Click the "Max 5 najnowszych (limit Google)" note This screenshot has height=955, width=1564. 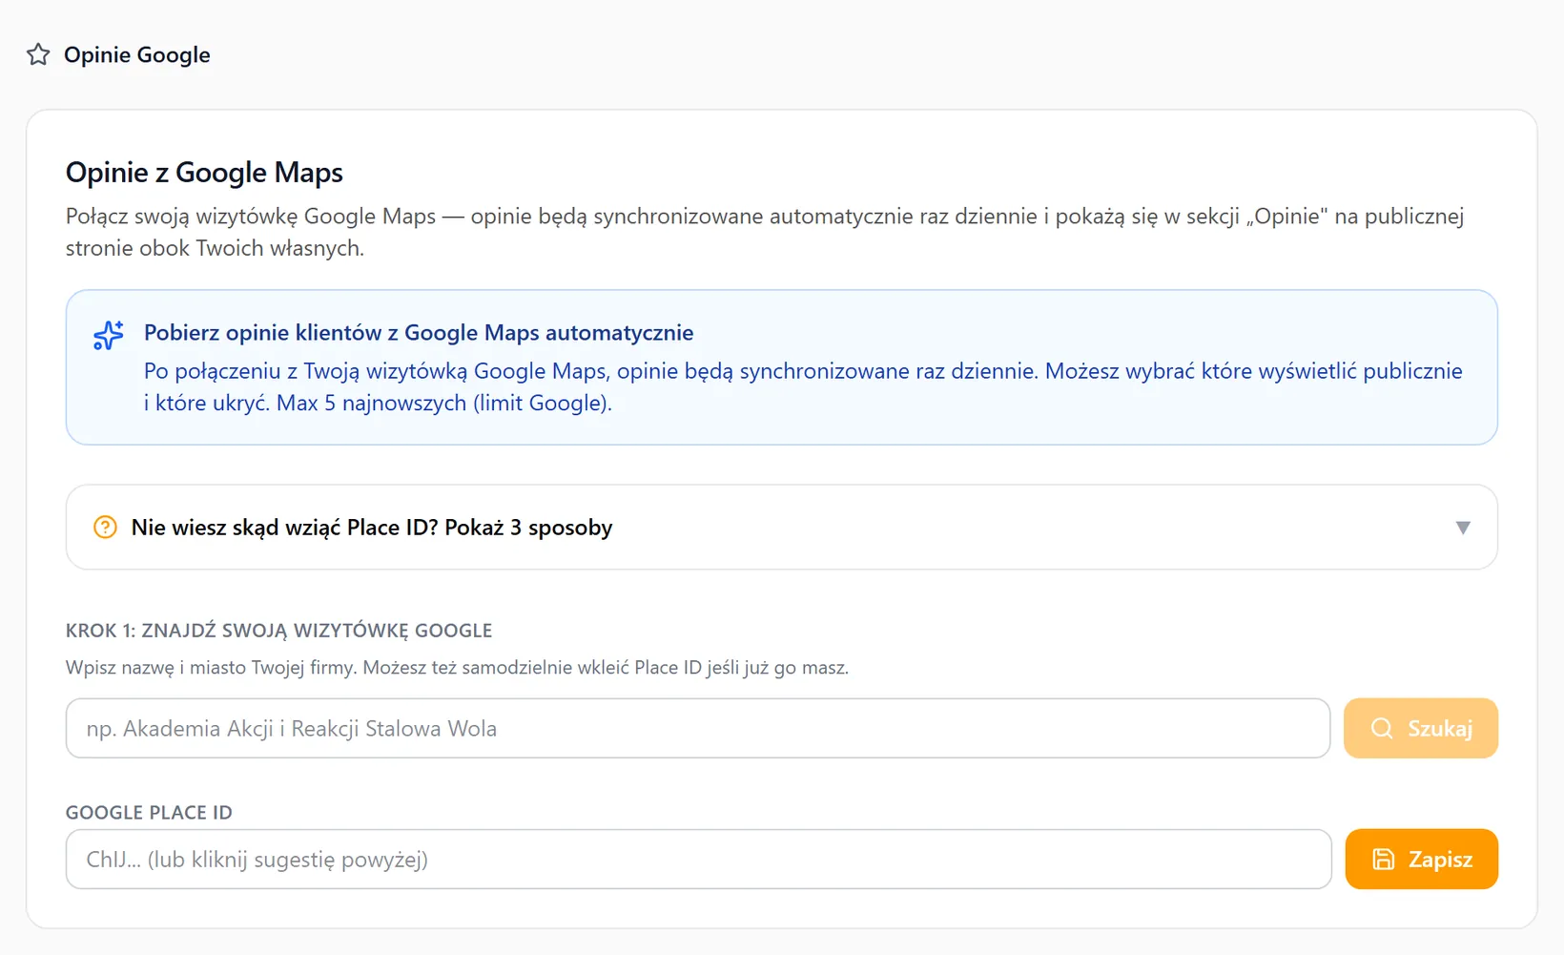coord(444,403)
